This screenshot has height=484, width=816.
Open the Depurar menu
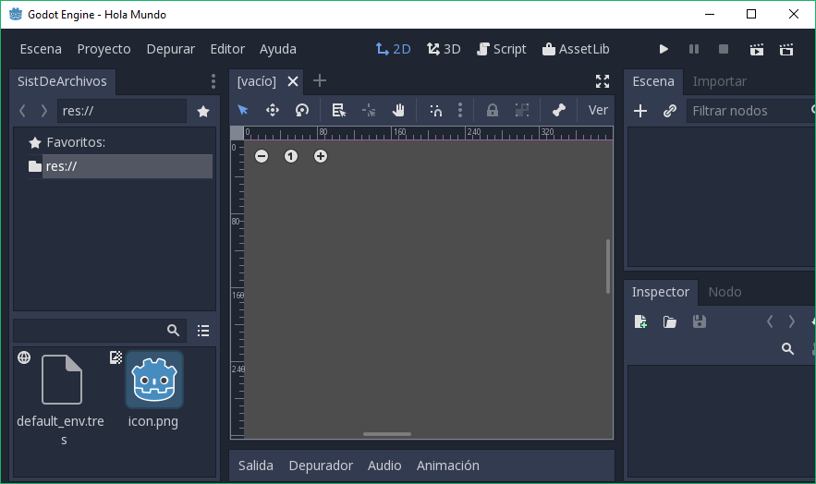tap(171, 49)
